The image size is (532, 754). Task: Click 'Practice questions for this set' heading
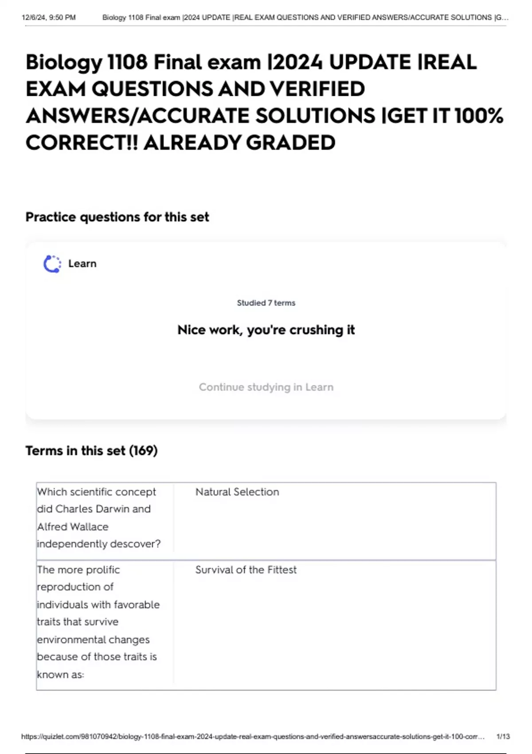117,217
